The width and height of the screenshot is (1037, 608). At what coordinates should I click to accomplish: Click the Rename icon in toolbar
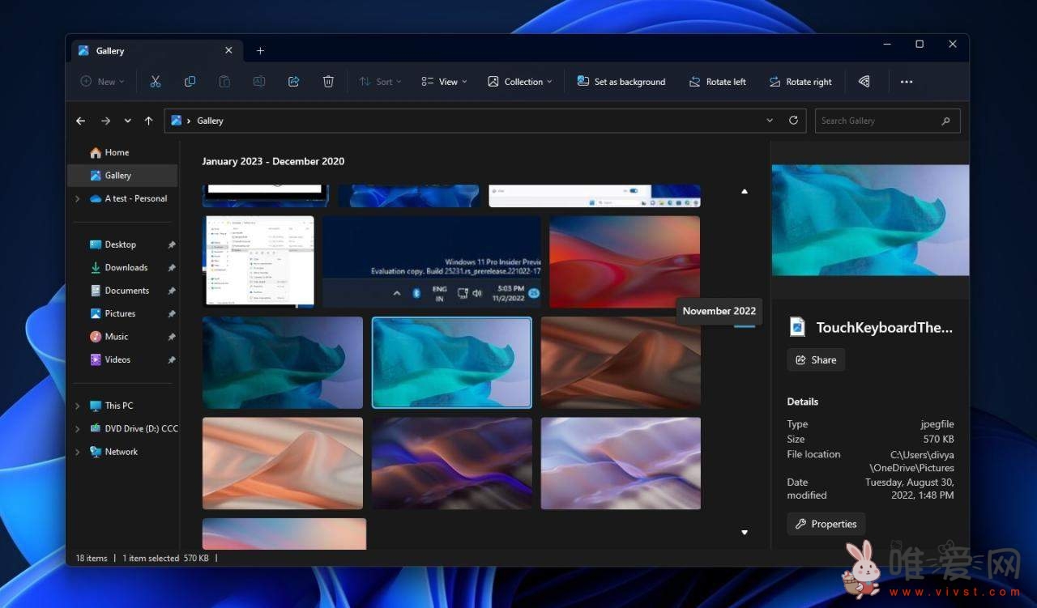[258, 82]
